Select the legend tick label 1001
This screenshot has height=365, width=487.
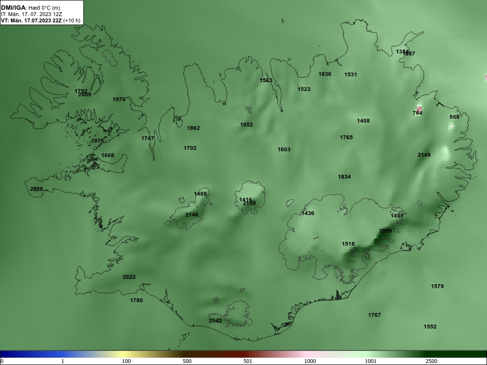[x=371, y=361]
